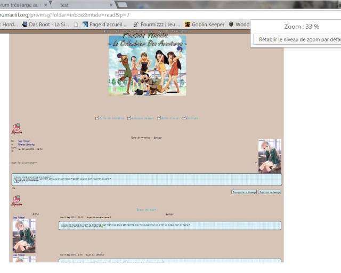
Task: Click the message date 'Ven 30 Aoû 2013'
Action: (30, 149)
